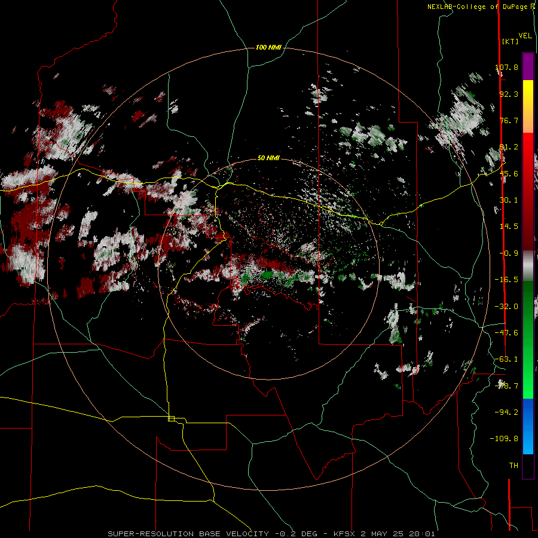538x538 pixels.
Task: Pick the black TH segment of the velocity scale
Action: pyautogui.click(x=528, y=466)
